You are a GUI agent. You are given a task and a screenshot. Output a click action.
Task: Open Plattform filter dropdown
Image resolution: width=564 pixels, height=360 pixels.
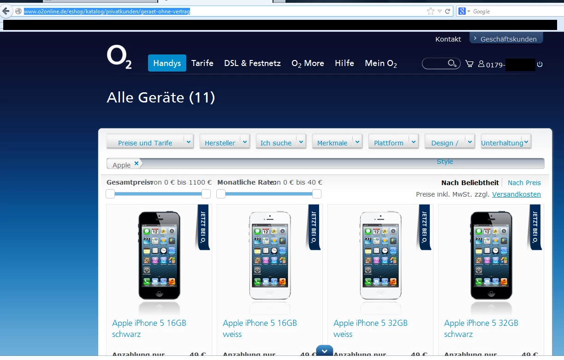(x=393, y=142)
